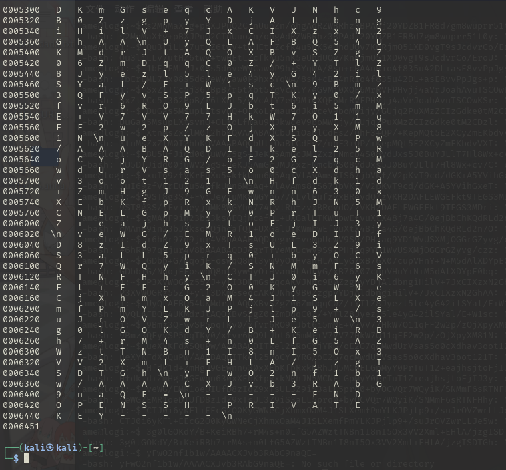The width and height of the screenshot is (506, 470).
Task: Click the offset 0006320
Action: [21, 363]
